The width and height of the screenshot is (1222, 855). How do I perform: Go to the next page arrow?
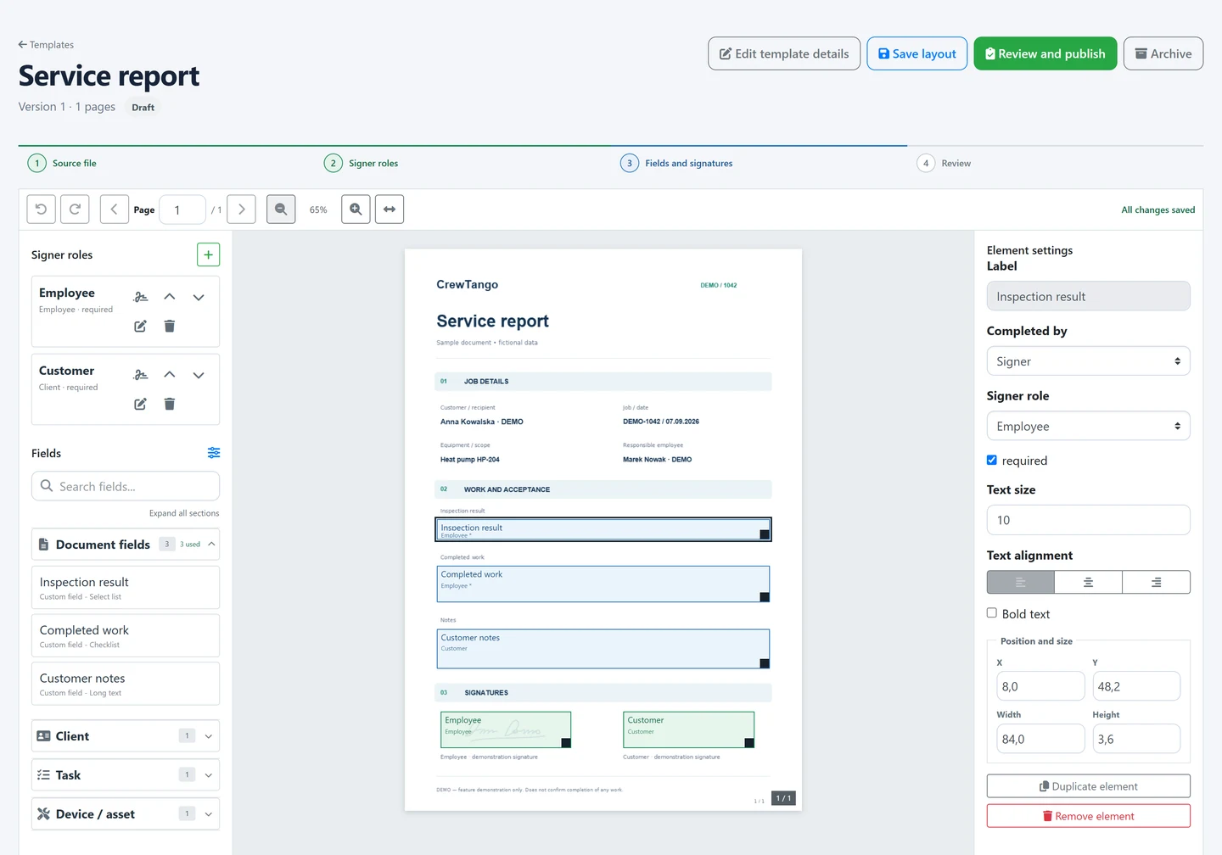tap(242, 210)
